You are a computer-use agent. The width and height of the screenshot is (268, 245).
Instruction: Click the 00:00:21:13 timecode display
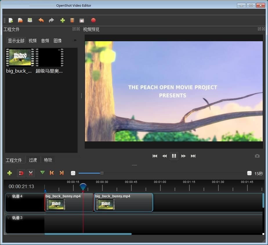(21, 186)
